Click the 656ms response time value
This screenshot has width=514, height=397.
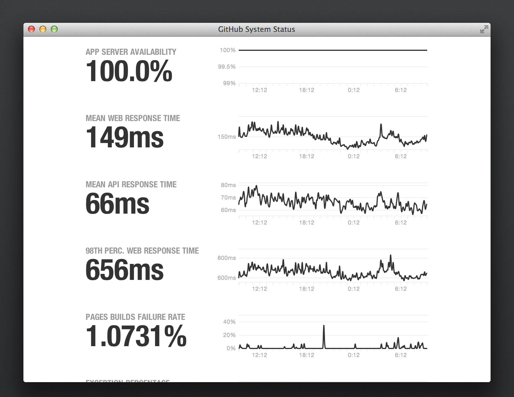pos(125,270)
